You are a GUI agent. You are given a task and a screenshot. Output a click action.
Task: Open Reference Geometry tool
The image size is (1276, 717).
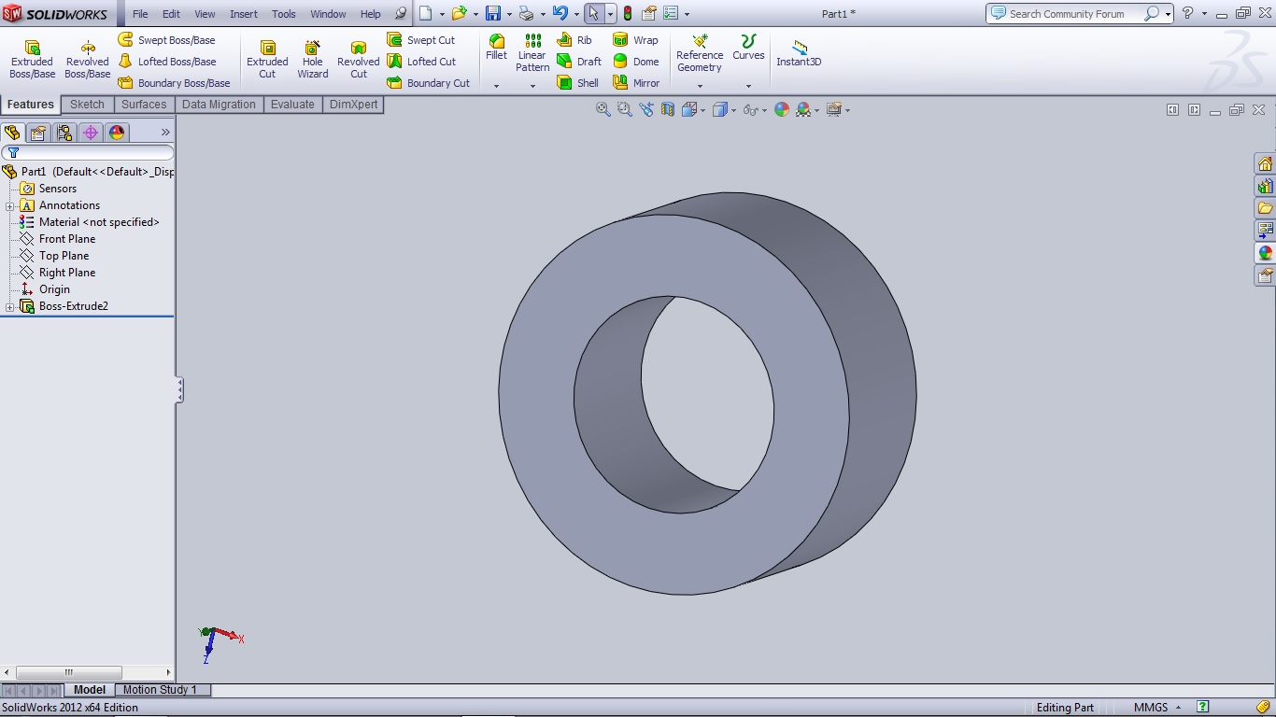(x=700, y=53)
